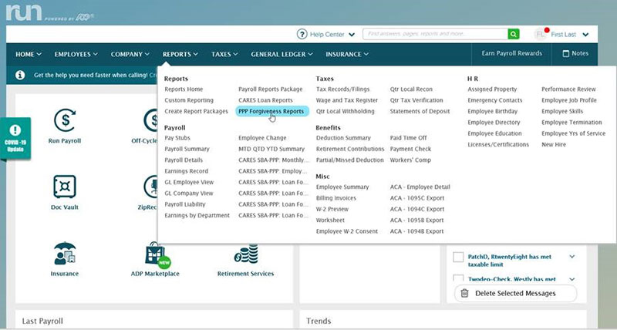Open Deduction Summary benefits report
The image size is (617, 330).
(343, 138)
